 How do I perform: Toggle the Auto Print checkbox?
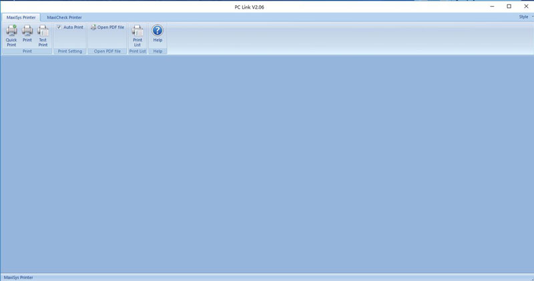click(x=59, y=27)
